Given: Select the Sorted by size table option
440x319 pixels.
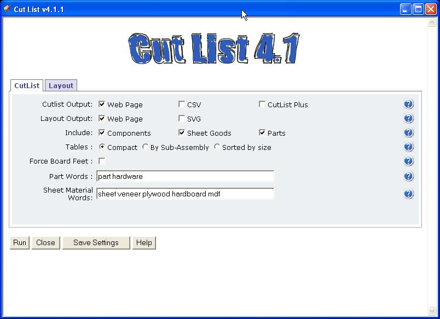Looking at the screenshot, I should 217,147.
